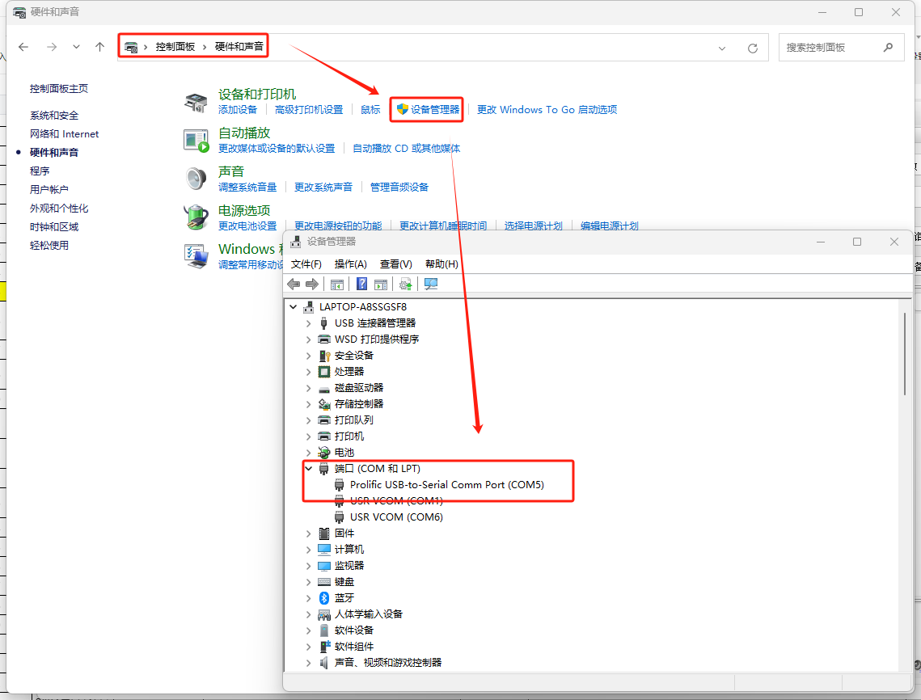Expand the 软件设备 node
Viewport: 921px width, 700px height.
click(308, 630)
